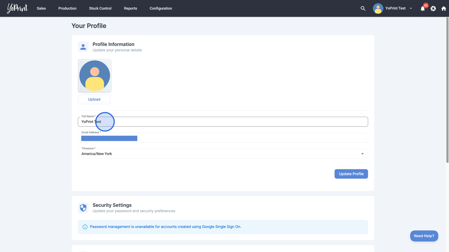Viewport: 449px width, 252px height.
Task: Open the Stock Control menu
Action: pos(100,8)
